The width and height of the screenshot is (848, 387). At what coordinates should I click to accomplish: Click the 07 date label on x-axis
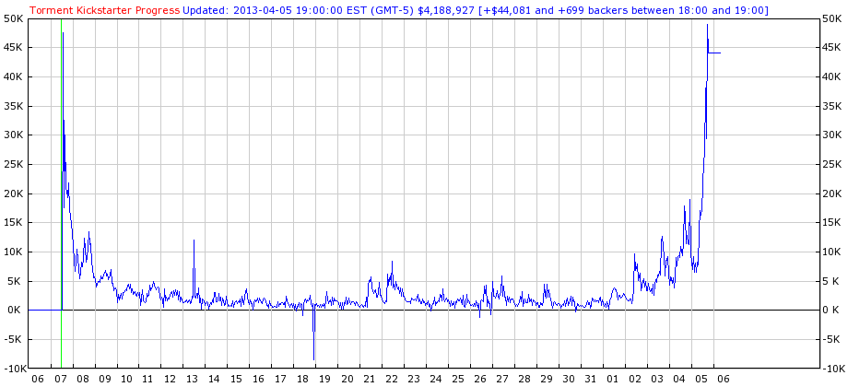coord(59,379)
